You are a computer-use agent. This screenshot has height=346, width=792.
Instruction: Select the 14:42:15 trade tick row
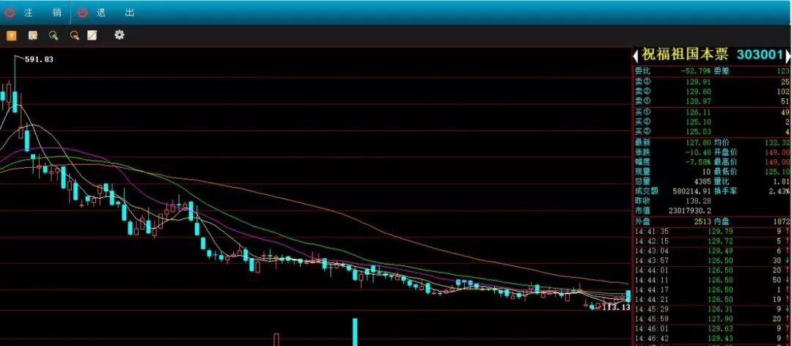(712, 241)
